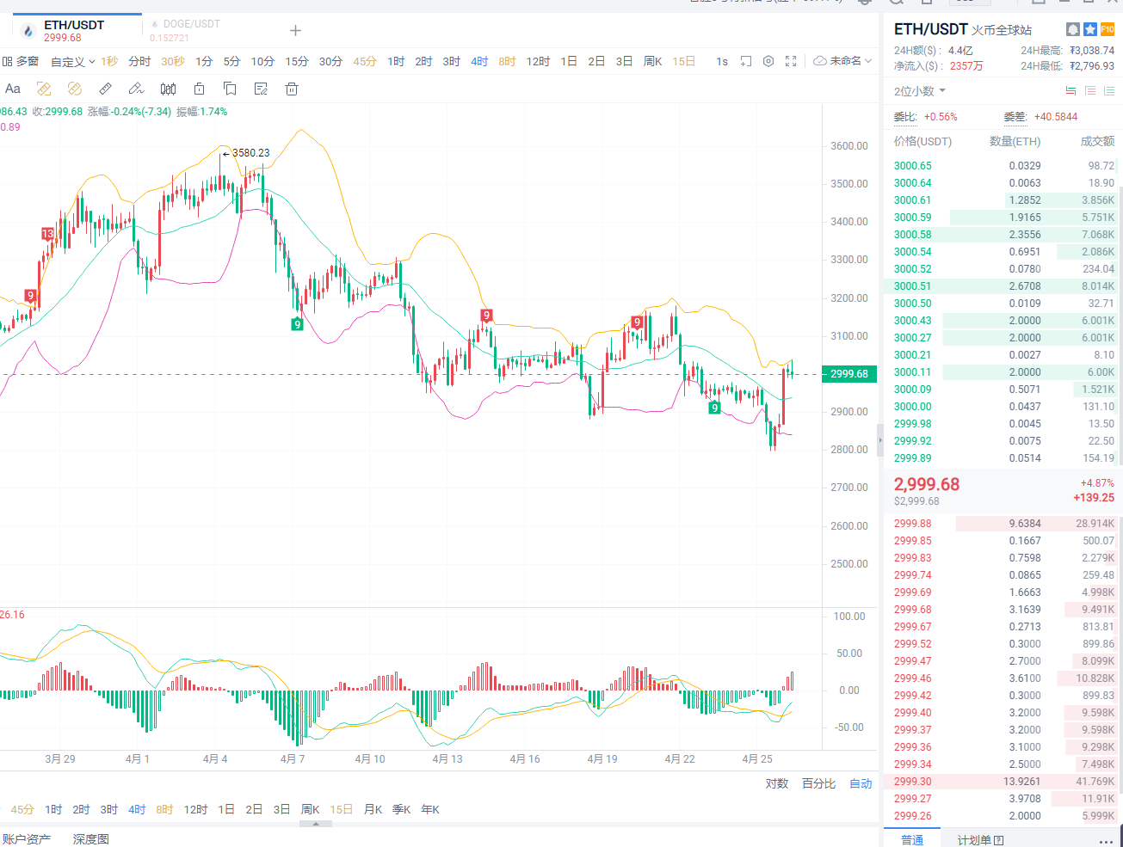The width and height of the screenshot is (1123, 847).
Task: Expand the bottom panel arrow handle
Action: pyautogui.click(x=316, y=824)
